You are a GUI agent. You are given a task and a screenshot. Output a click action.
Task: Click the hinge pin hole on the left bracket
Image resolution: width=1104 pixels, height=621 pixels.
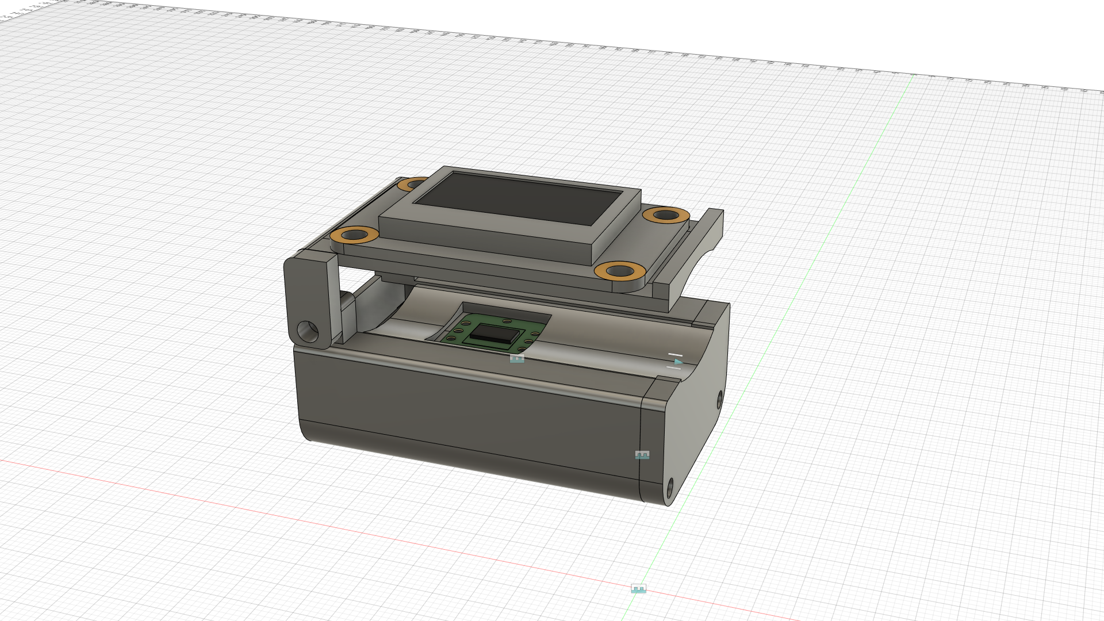[x=306, y=331]
